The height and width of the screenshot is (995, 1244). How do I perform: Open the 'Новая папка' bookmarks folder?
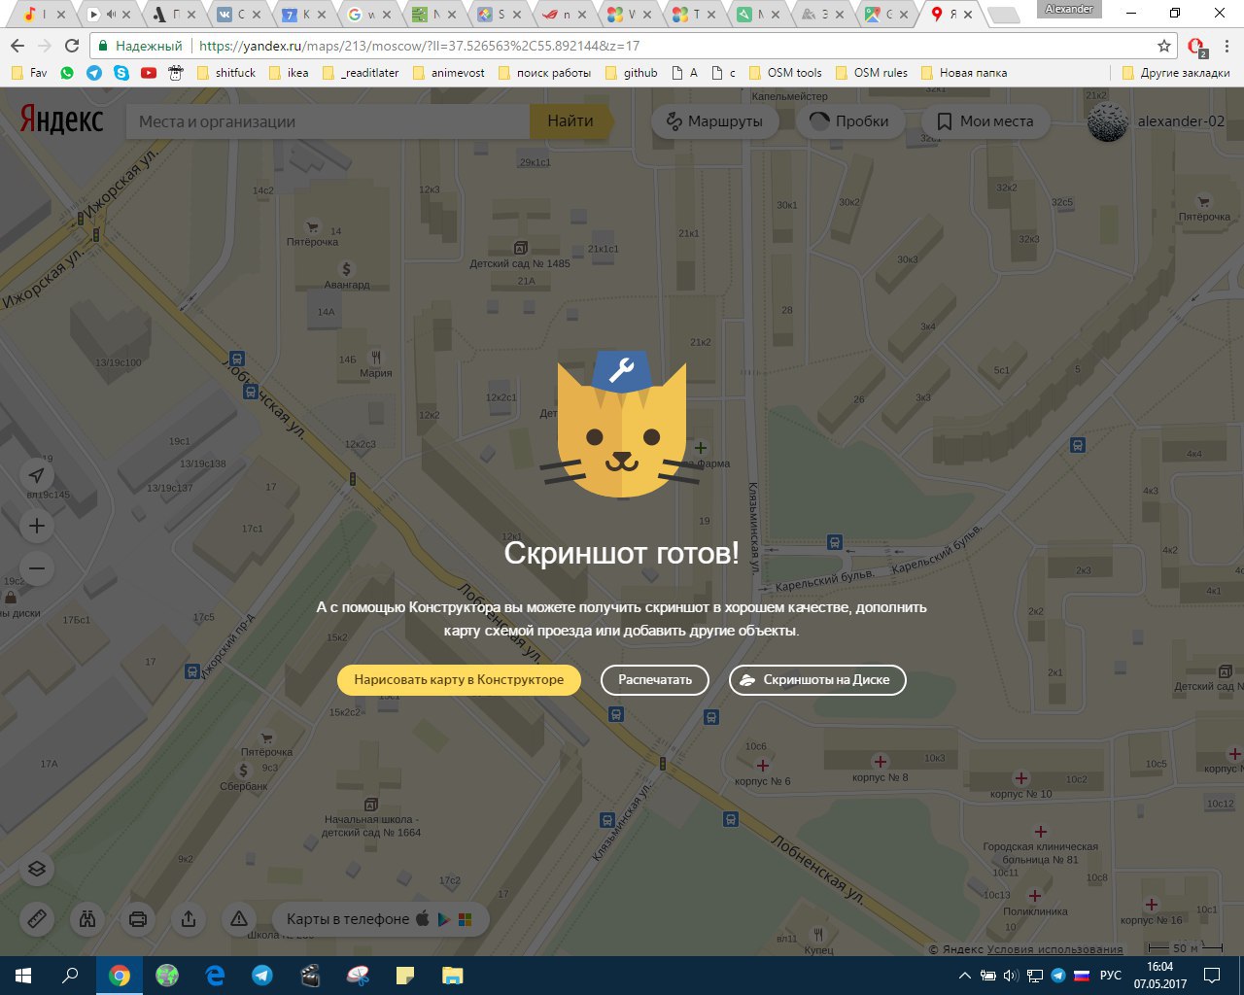[964, 73]
